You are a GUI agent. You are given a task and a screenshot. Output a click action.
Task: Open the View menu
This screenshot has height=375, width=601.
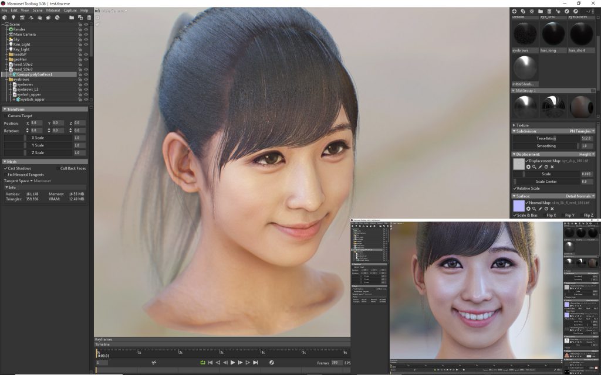tap(25, 11)
